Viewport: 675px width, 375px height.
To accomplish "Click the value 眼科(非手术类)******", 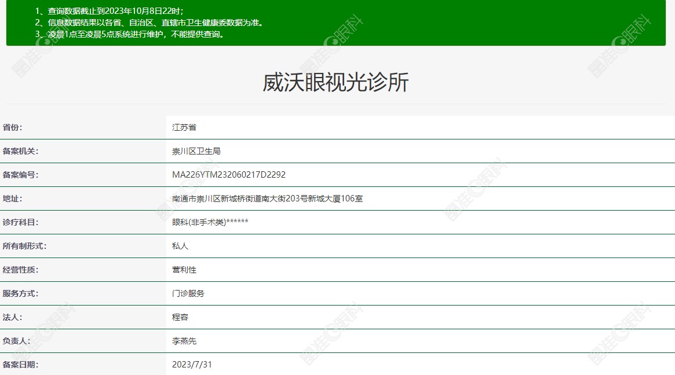I will point(210,222).
